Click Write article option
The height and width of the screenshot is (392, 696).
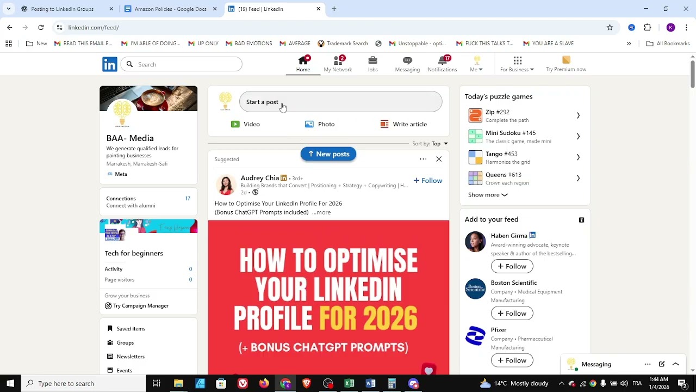click(x=403, y=124)
